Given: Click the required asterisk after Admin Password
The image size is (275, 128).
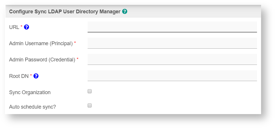Looking at the screenshot, I should click(x=77, y=59).
